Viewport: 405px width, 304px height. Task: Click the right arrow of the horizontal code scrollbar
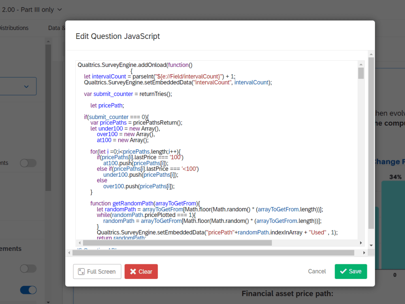(361, 243)
